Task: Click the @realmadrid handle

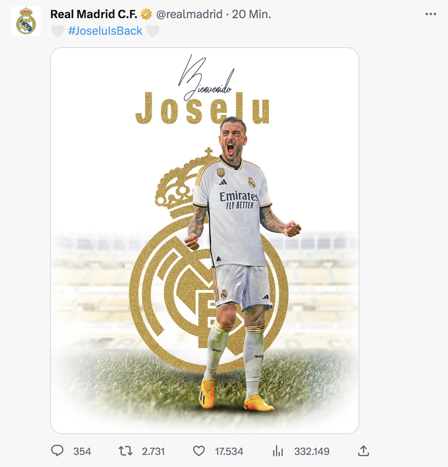Action: [189, 14]
